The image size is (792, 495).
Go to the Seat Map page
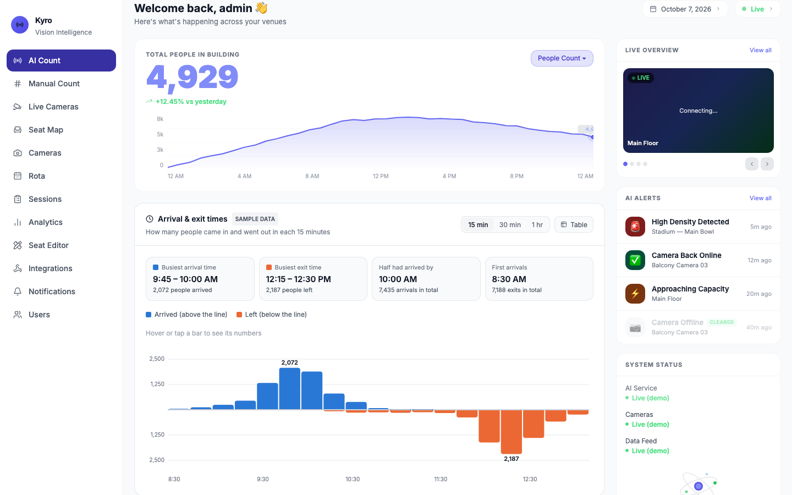(61, 130)
